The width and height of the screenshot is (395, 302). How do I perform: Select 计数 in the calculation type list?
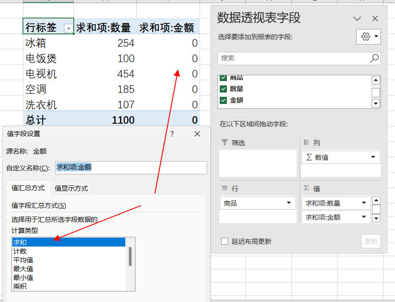point(69,251)
